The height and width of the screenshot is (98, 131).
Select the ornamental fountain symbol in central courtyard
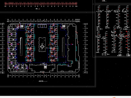coord(42,47)
